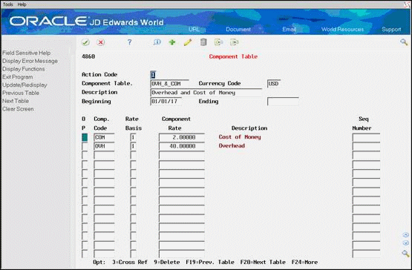The height and width of the screenshot is (270, 412).
Task: Click the program number 4860
Action: (88, 56)
